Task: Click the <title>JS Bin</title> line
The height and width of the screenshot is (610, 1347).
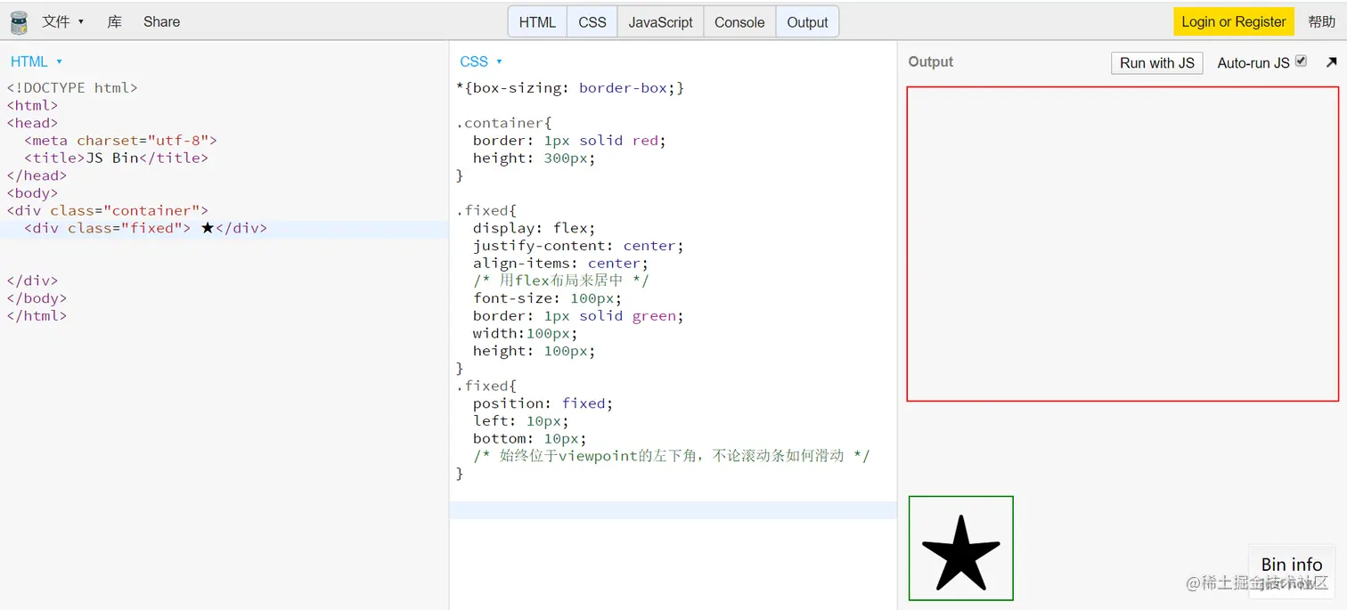Action: (x=117, y=158)
